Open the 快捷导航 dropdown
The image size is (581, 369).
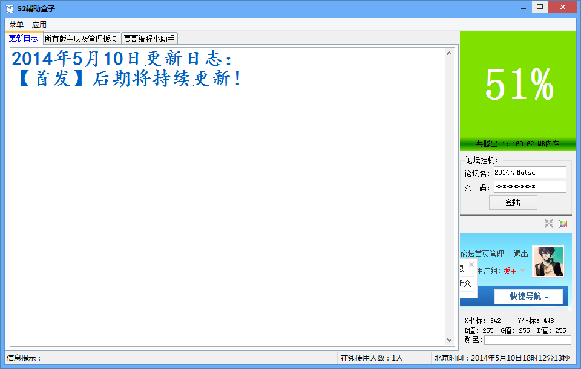pos(529,296)
